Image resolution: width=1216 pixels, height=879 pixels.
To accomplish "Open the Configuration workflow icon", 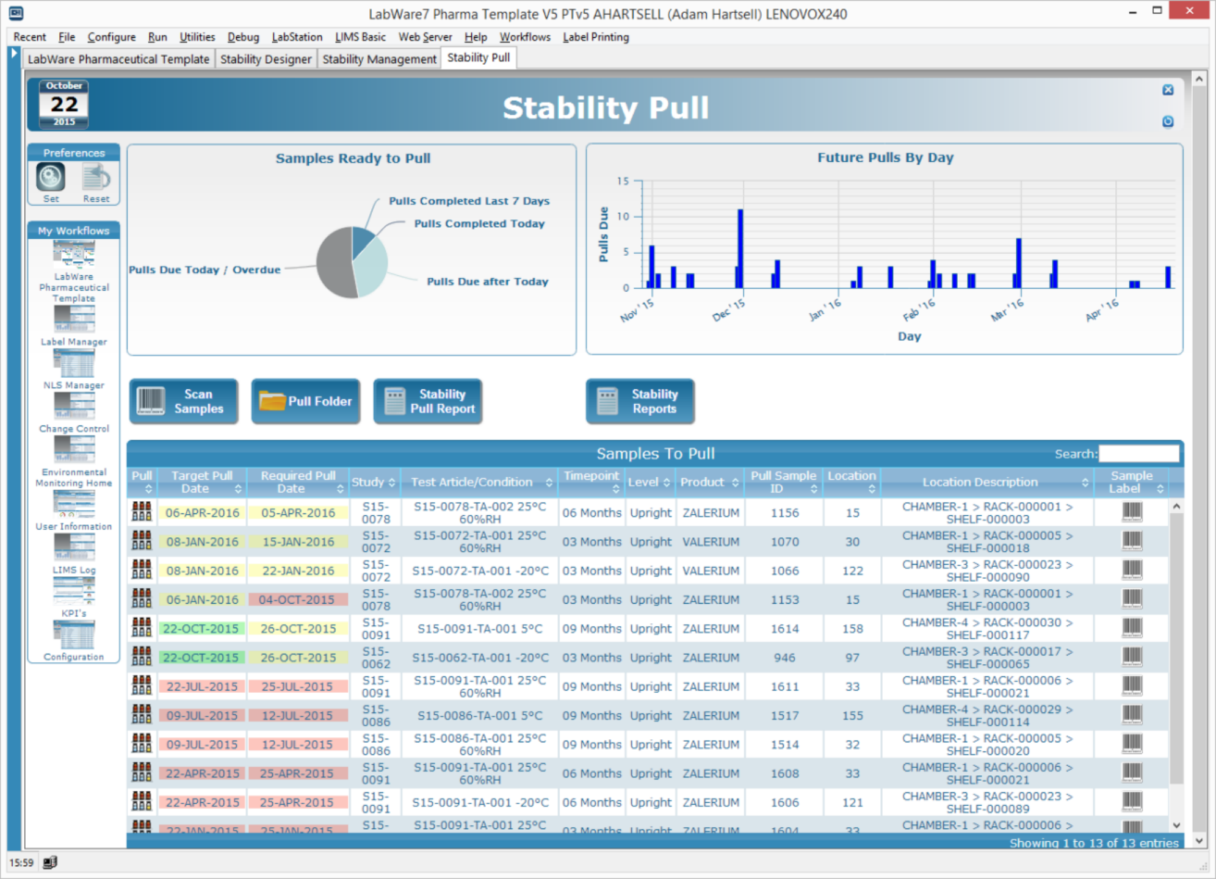I will (x=74, y=635).
